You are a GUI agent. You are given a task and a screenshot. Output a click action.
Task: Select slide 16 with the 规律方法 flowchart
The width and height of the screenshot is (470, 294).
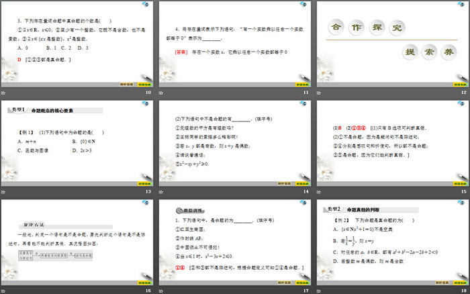[78, 242]
